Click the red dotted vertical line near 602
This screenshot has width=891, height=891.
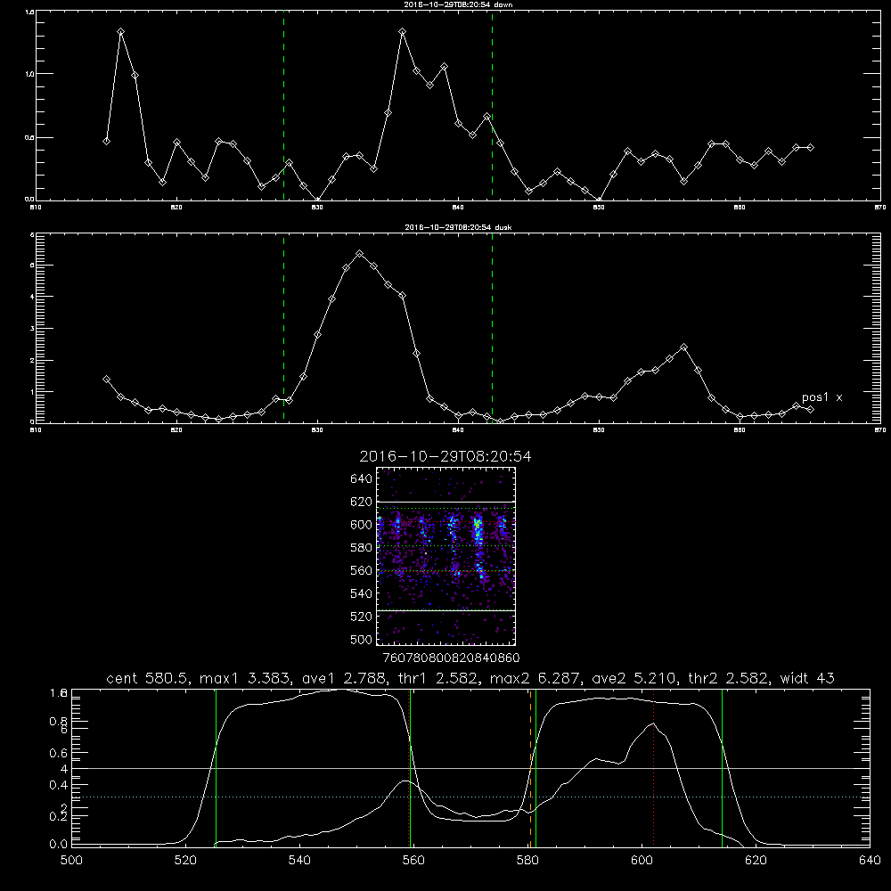click(x=654, y=767)
